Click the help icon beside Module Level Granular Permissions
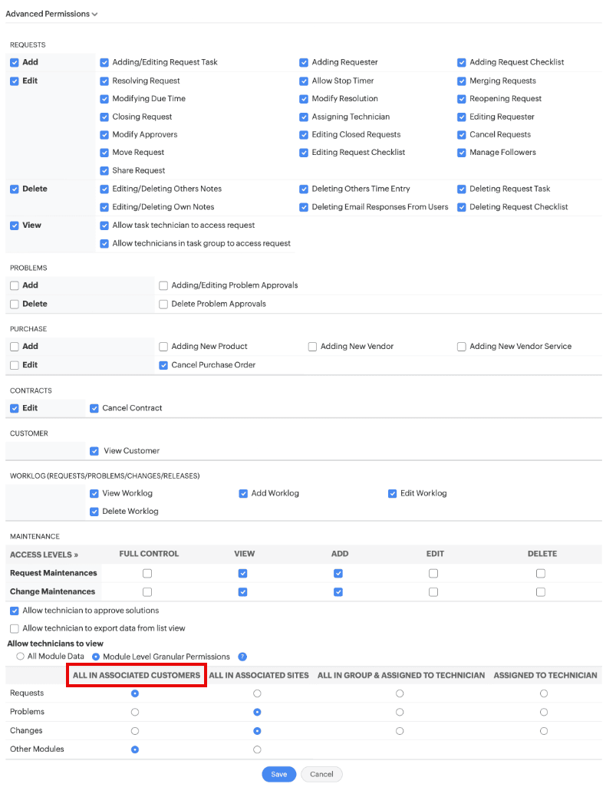Screen dimensions: 606x787 click(242, 657)
